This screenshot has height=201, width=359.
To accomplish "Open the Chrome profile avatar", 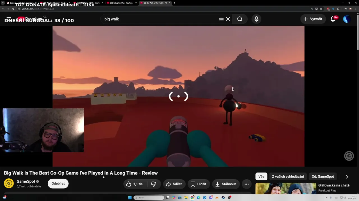I will (x=351, y=9).
